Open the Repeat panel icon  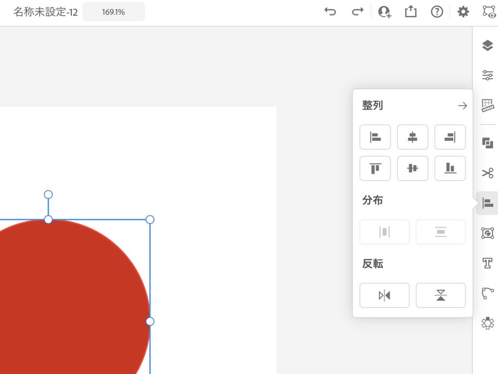point(487,323)
